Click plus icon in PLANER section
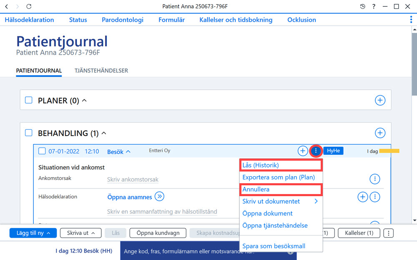The image size is (417, 260). point(380,100)
